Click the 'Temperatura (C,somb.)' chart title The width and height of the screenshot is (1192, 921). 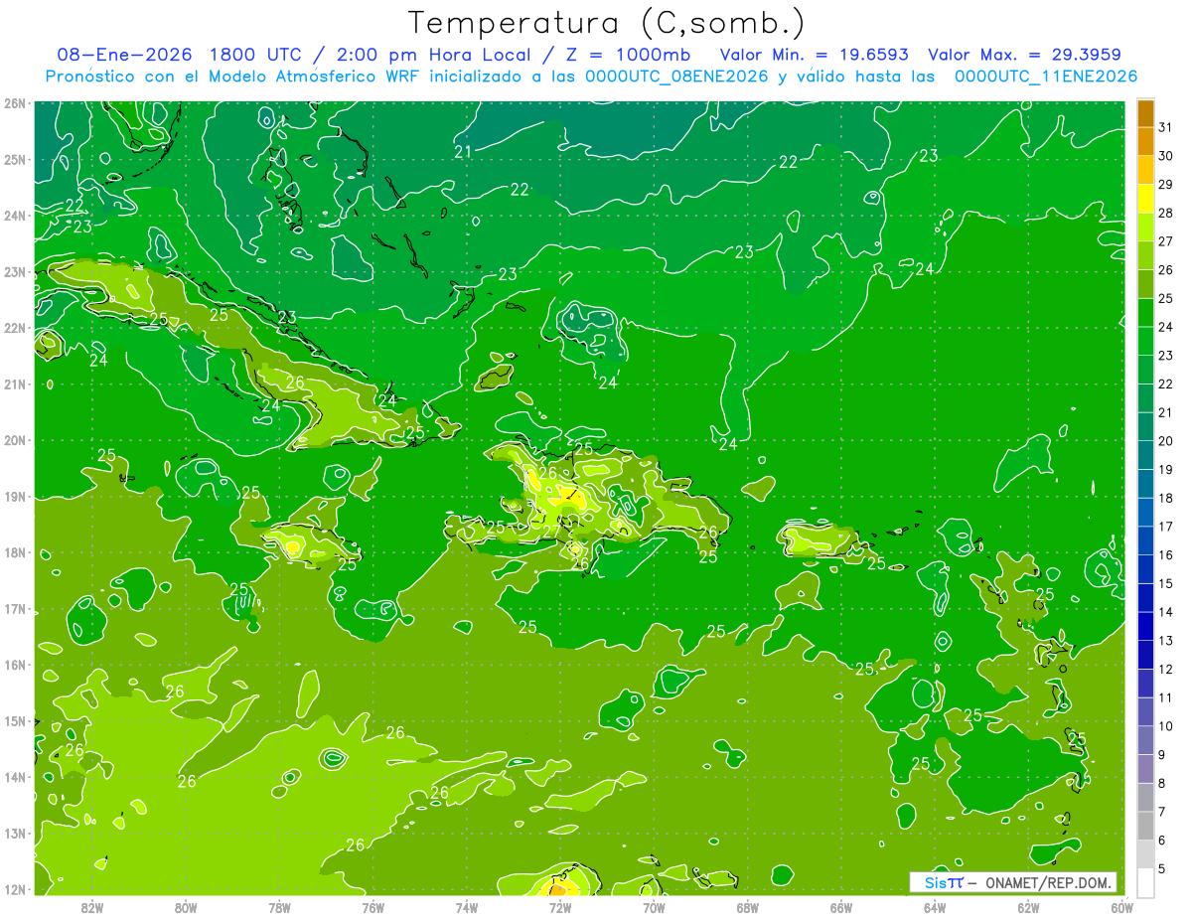point(607,23)
